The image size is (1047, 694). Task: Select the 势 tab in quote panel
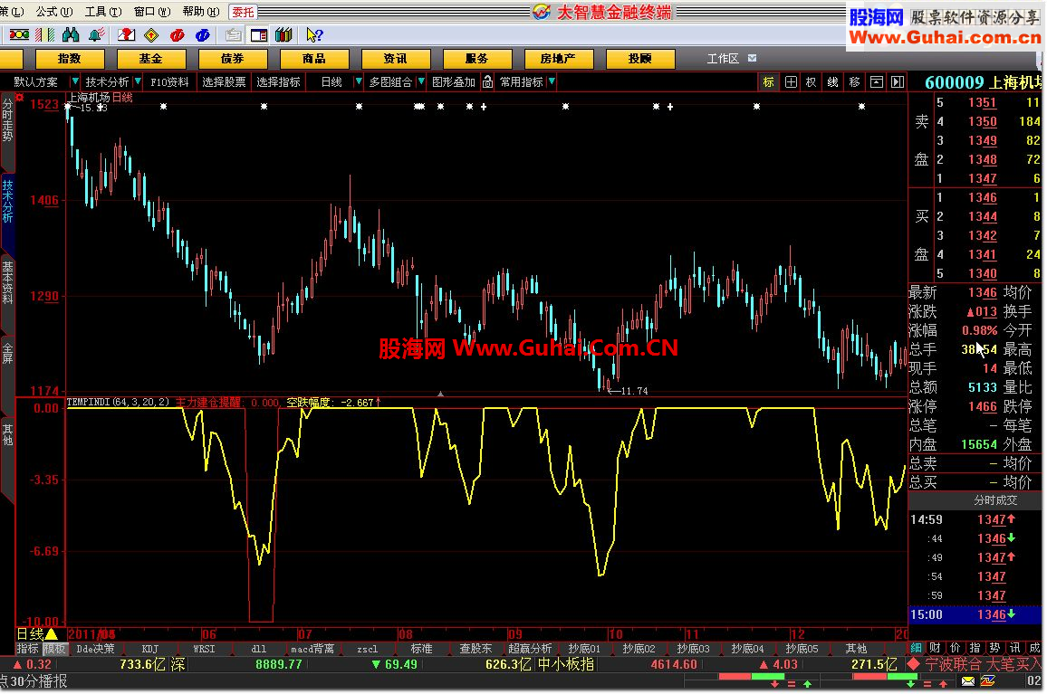pos(994,648)
